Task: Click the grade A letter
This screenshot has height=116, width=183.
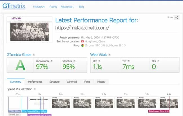Action: click(20, 65)
